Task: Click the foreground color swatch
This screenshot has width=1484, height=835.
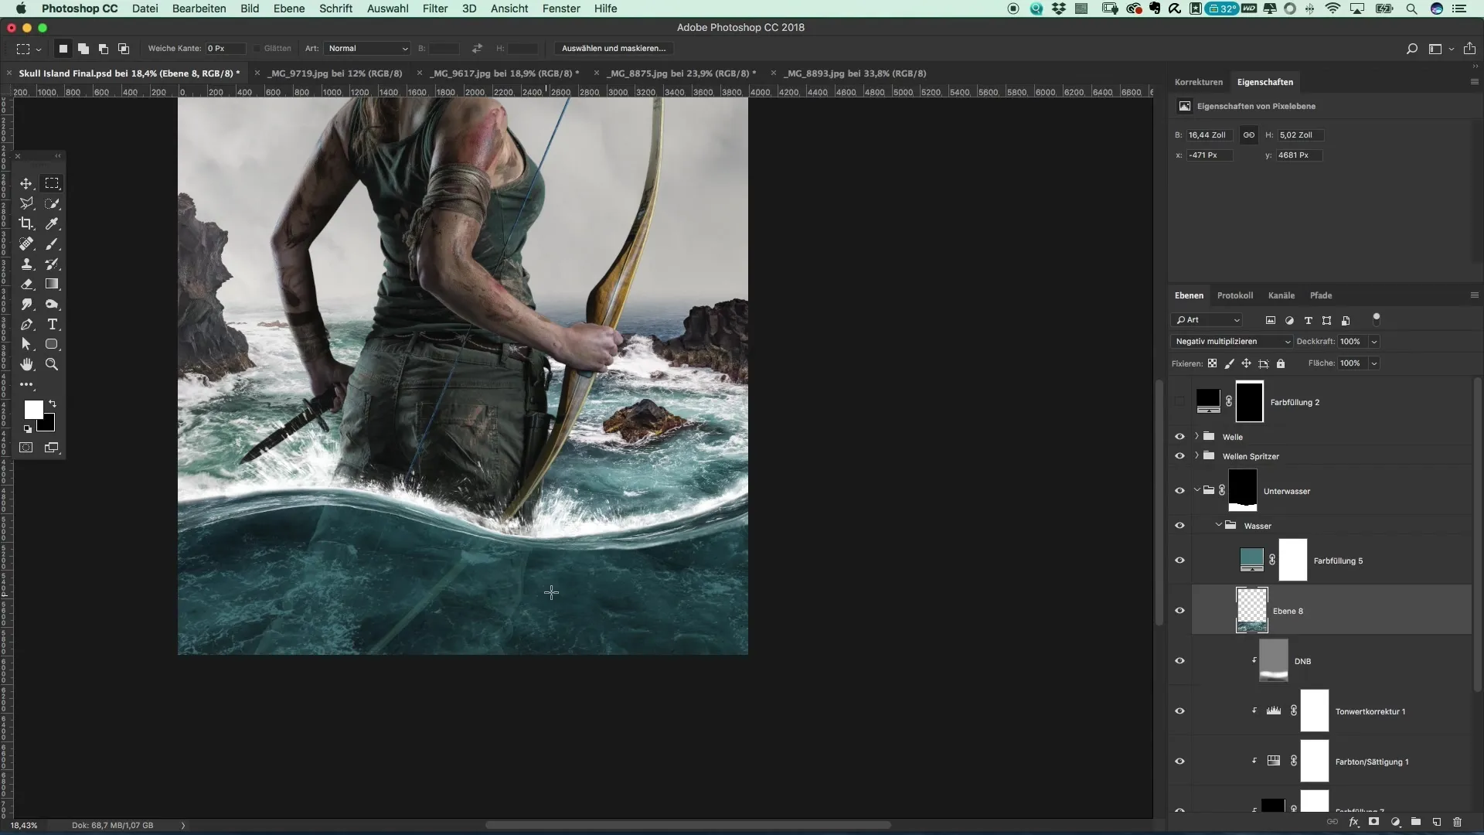Action: pyautogui.click(x=32, y=409)
